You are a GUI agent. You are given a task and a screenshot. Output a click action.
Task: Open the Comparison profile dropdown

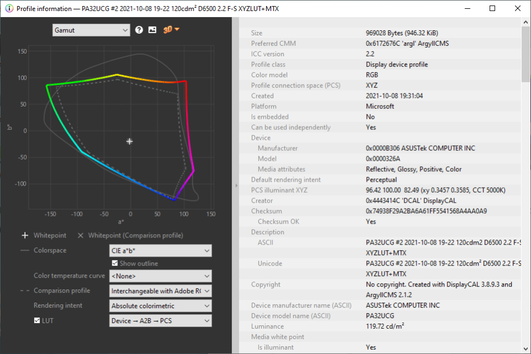tap(160, 290)
